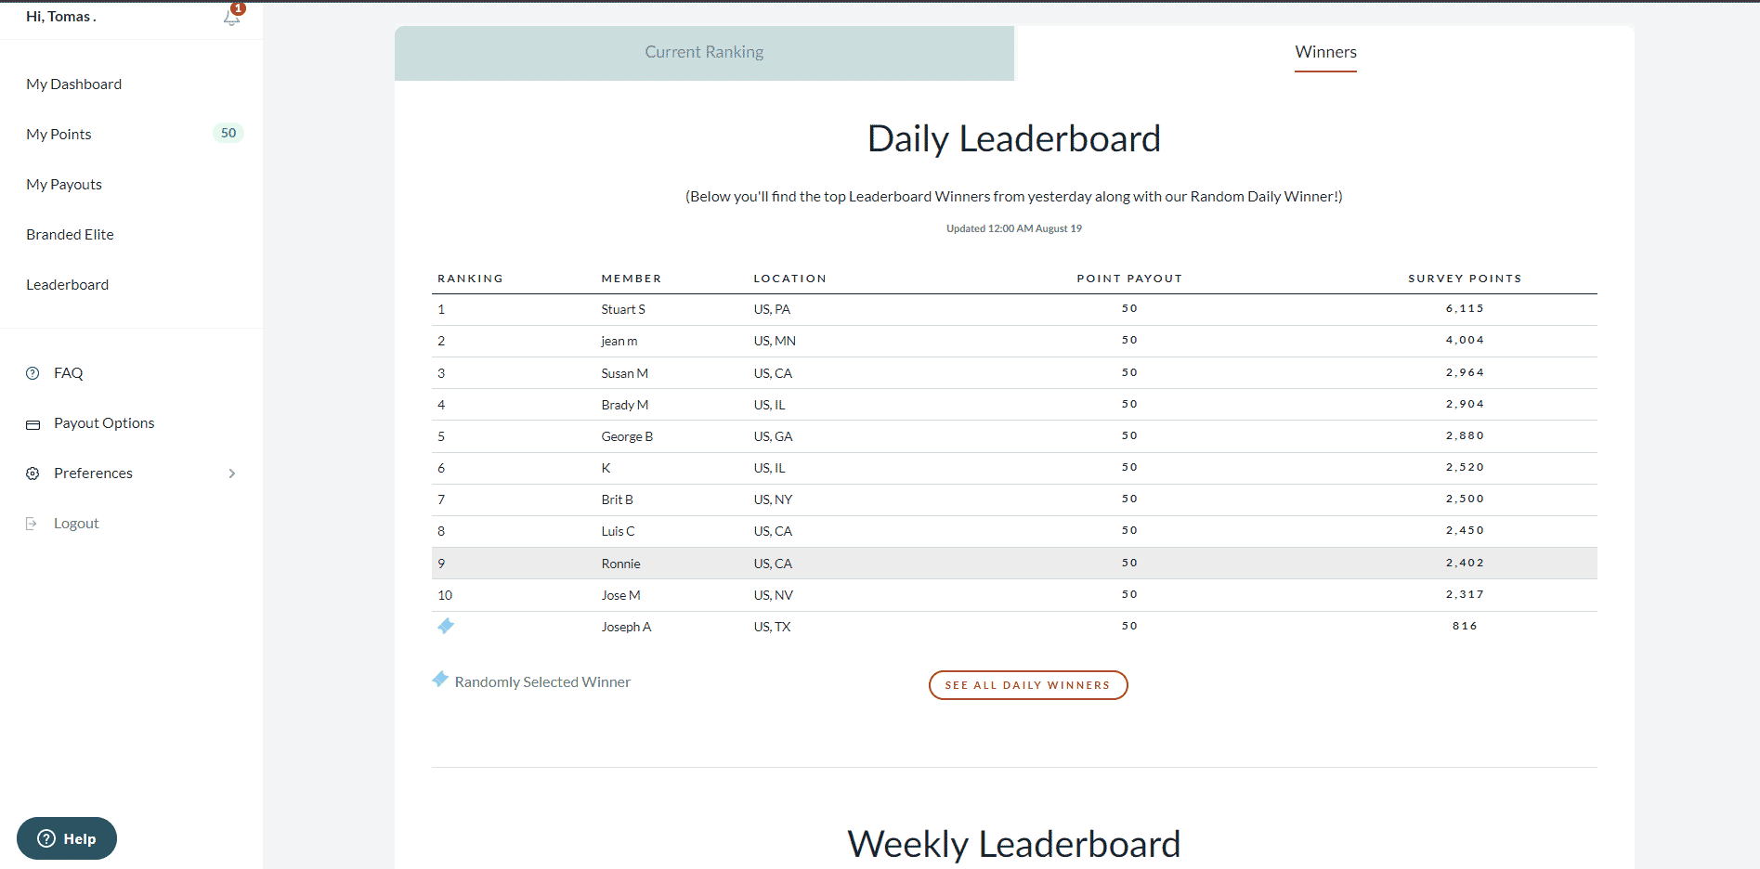1760x869 pixels.
Task: Click the FAQ question mark icon
Action: pos(33,373)
